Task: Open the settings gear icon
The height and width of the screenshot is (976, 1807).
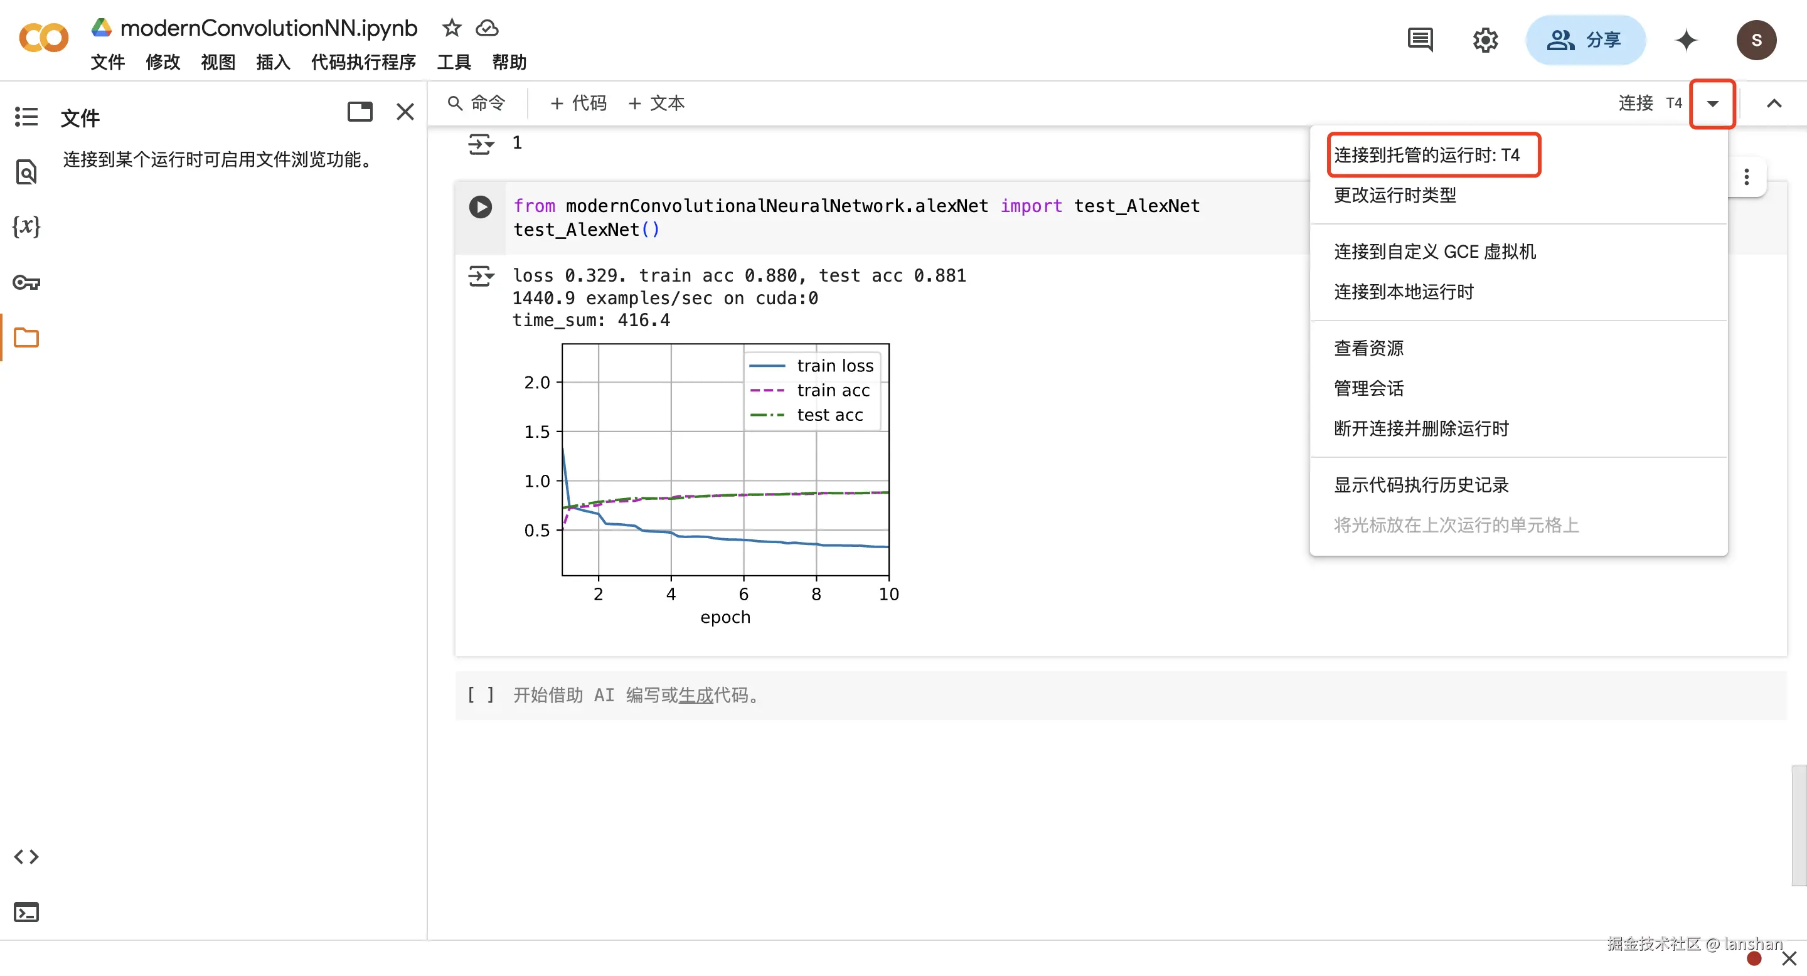Action: point(1485,40)
